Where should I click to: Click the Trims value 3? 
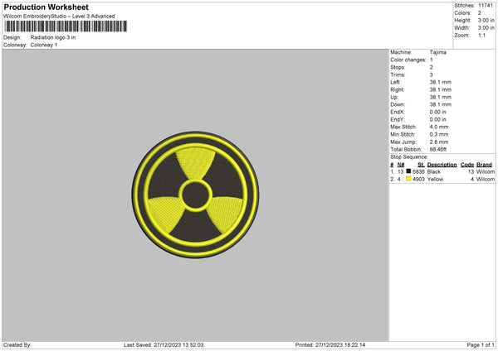click(432, 75)
